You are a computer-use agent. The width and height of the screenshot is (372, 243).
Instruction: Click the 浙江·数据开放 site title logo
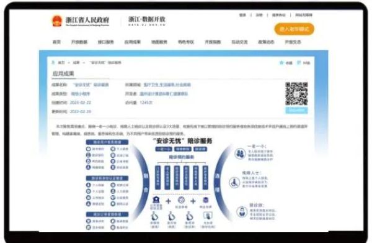point(146,21)
